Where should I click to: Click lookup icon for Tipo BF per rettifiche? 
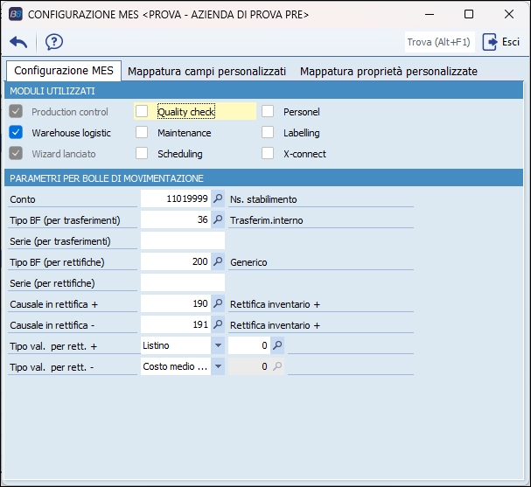coord(218,262)
